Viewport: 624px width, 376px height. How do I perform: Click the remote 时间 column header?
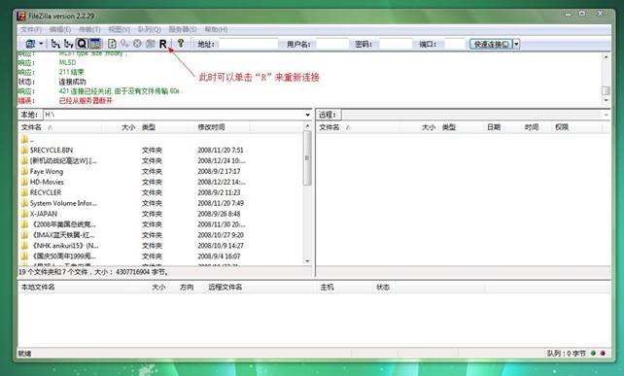[x=532, y=127]
